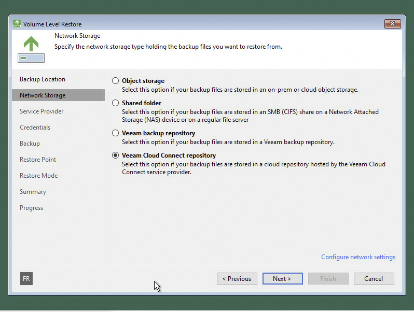Click the greyed-out Finish button
This screenshot has width=414, height=312.
328,278
